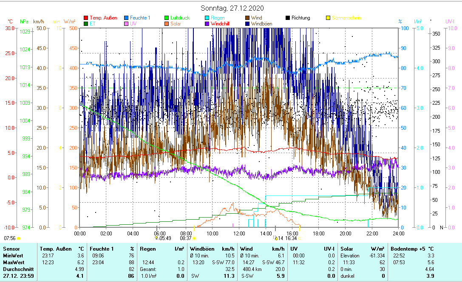Select the cyan Regen legend marker
The height and width of the screenshot is (282, 462).
pos(207,18)
